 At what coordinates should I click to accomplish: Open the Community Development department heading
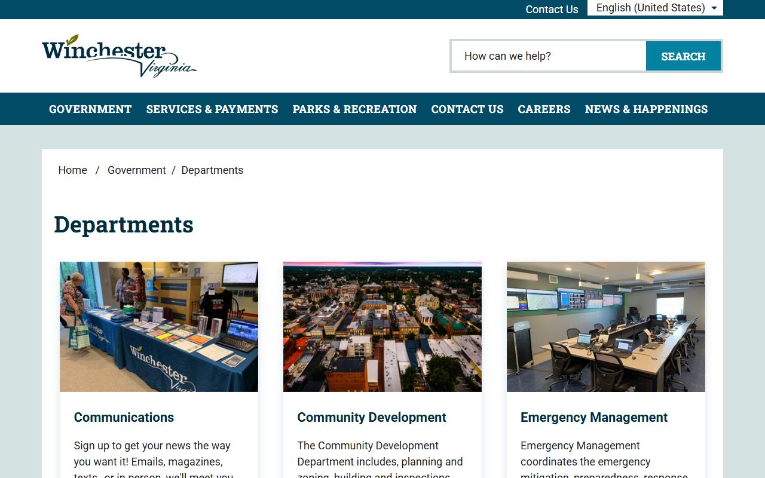click(x=372, y=417)
